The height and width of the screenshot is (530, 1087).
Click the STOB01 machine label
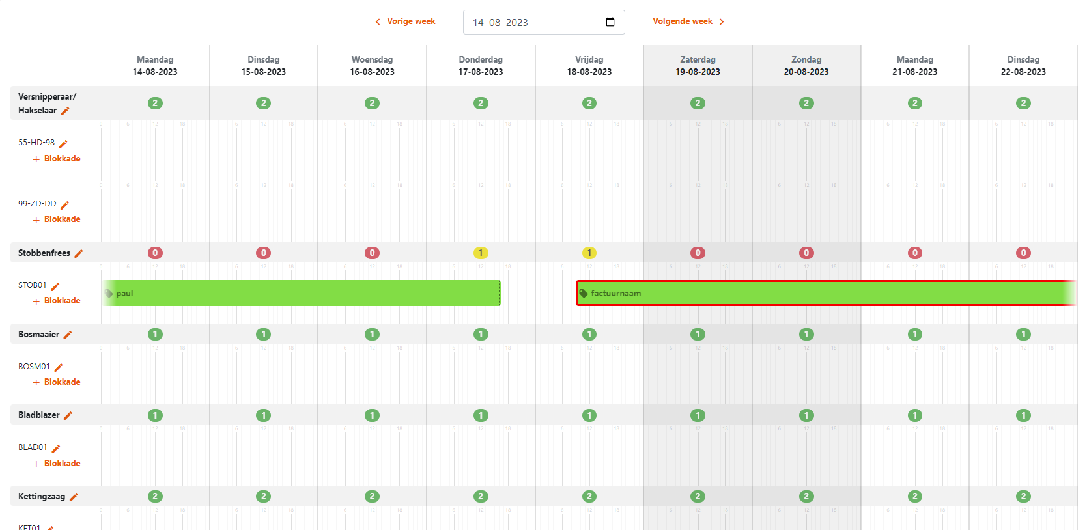33,285
